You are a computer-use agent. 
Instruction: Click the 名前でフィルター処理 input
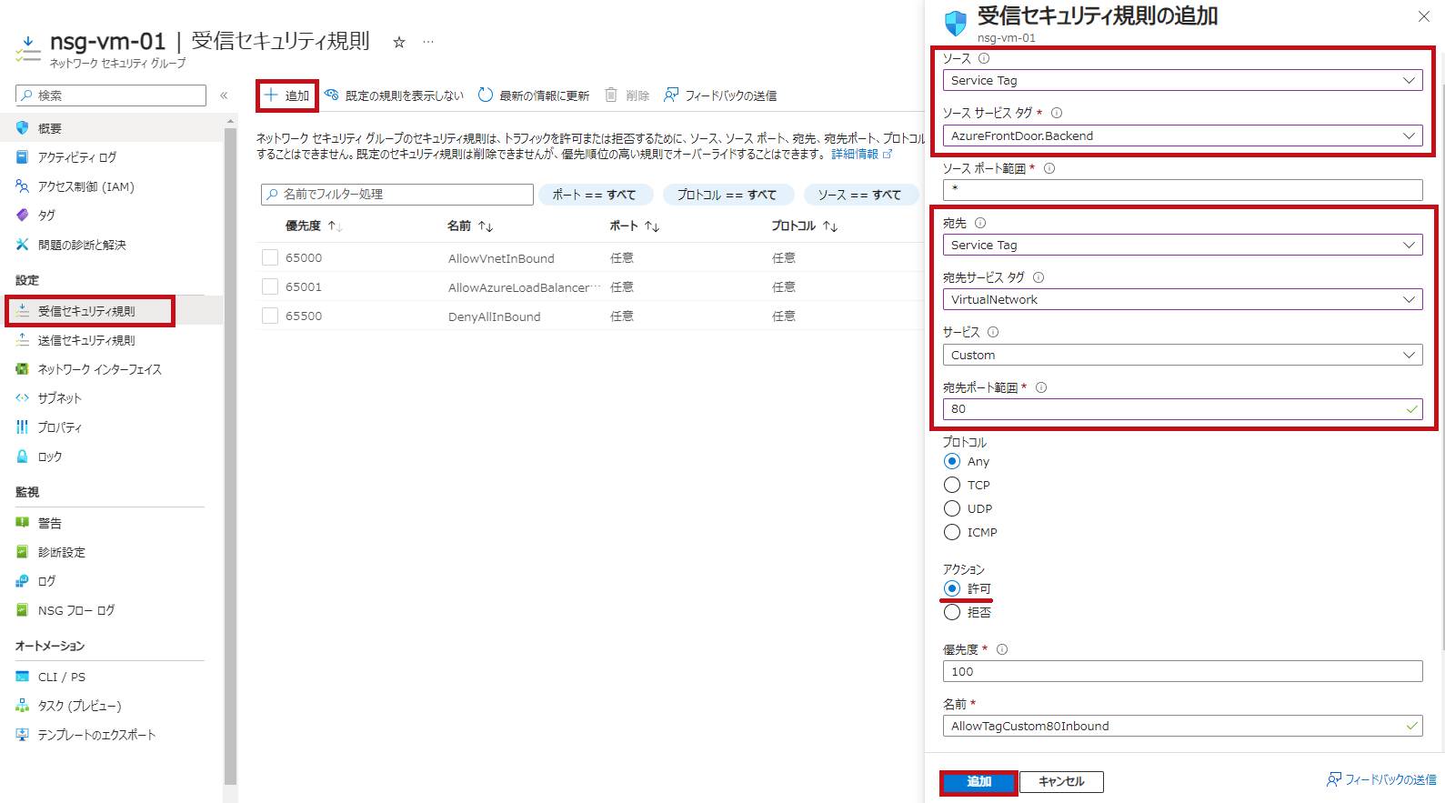tap(397, 195)
